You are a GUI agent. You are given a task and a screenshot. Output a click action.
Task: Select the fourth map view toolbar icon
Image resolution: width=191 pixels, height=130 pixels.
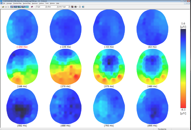coord(23,7)
